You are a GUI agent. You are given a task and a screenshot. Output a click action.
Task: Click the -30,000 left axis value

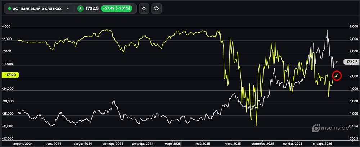[x=7, y=101]
